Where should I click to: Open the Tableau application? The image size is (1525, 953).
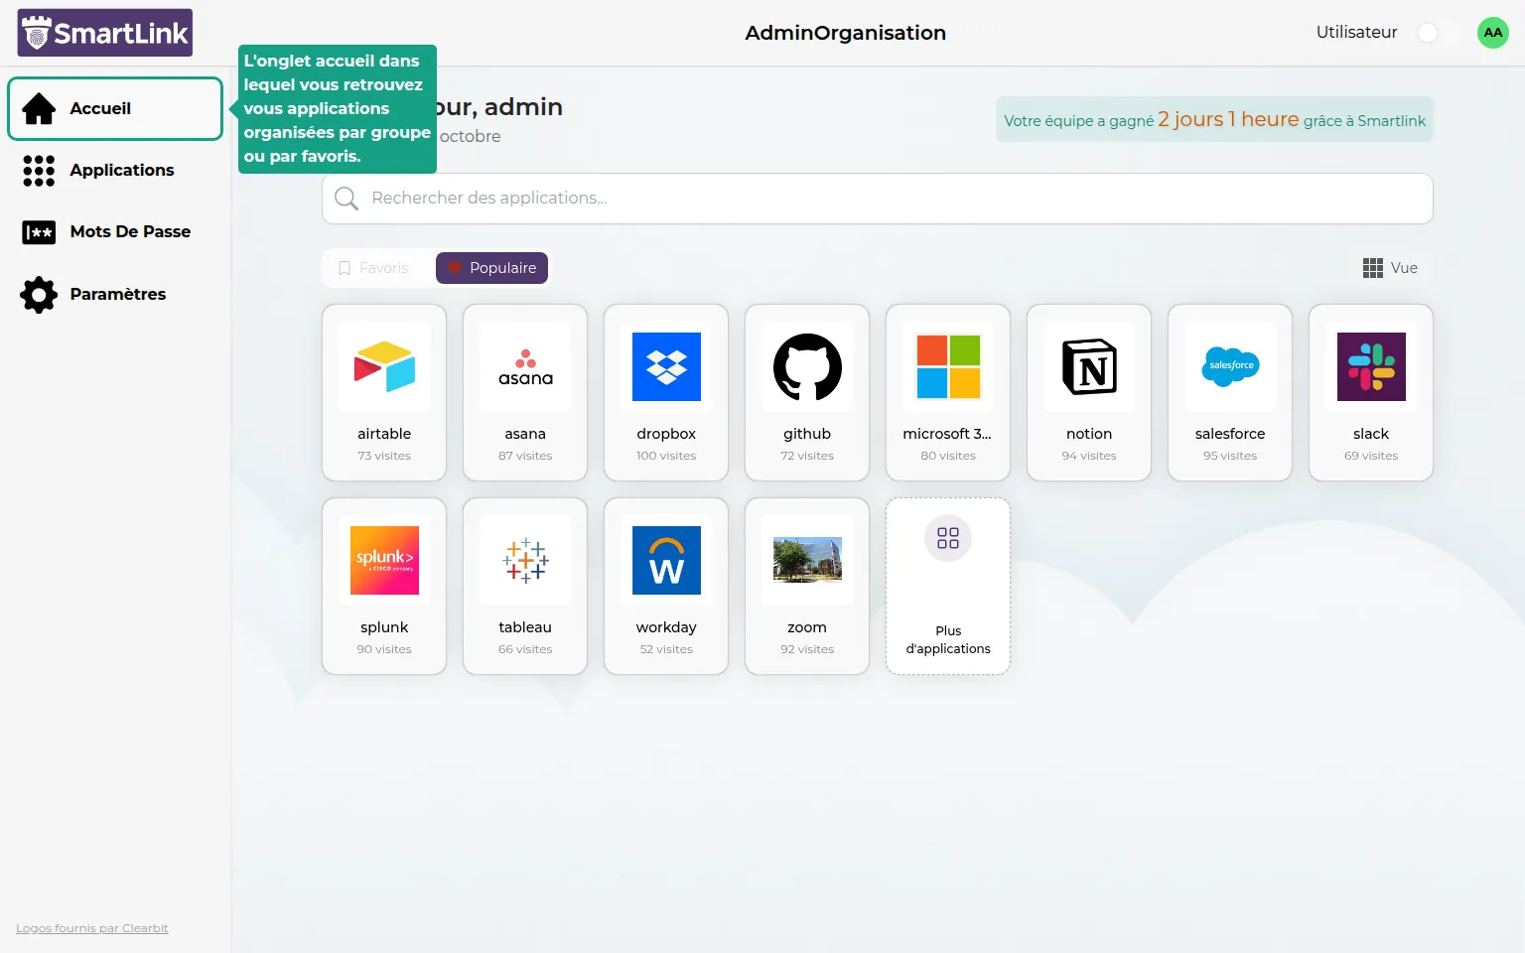(x=525, y=586)
